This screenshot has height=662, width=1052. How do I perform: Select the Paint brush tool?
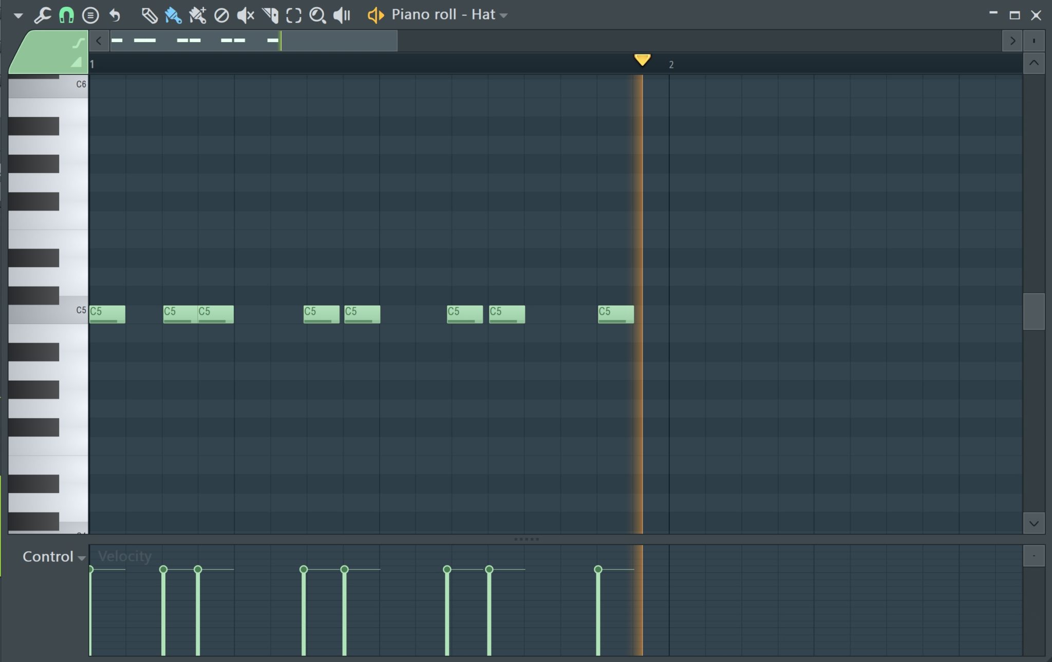[x=174, y=15]
